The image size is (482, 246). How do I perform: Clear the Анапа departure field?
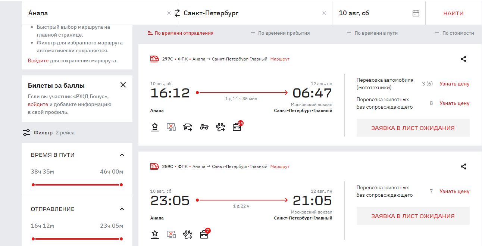click(169, 13)
